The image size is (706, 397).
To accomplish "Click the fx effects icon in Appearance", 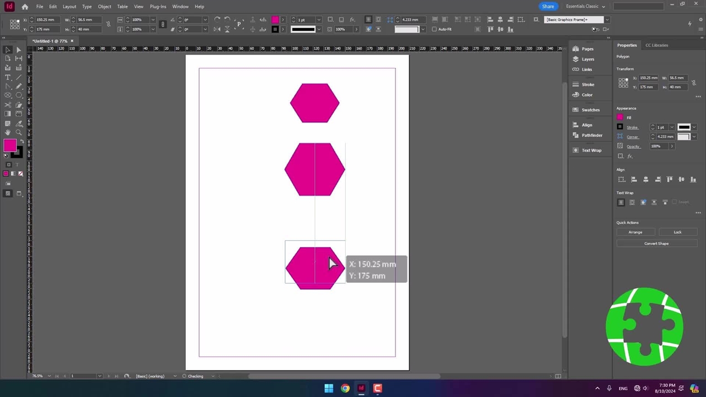I will [630, 156].
